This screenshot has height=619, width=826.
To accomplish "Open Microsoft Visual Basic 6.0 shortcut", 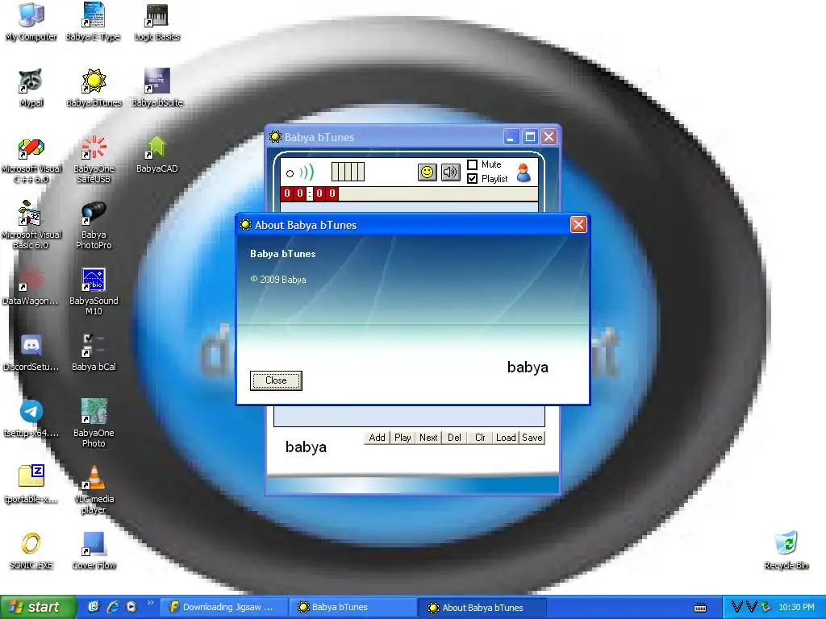I will click(31, 226).
